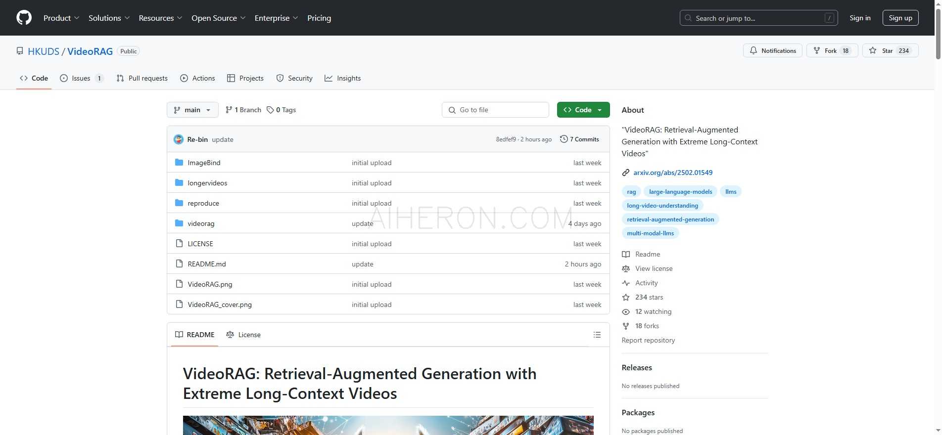Click the large-language-models topic tag
Viewport: 942px width, 435px height.
(680, 192)
